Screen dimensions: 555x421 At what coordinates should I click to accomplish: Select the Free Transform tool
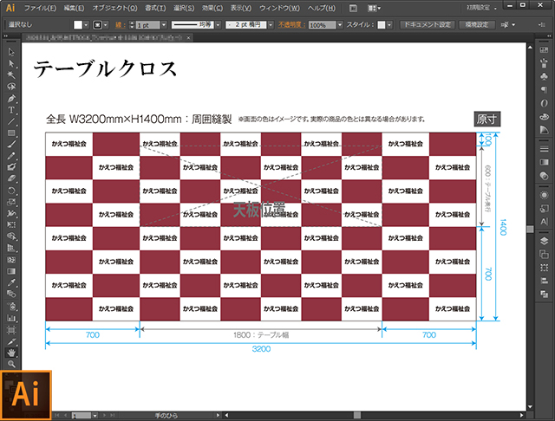pyautogui.click(x=11, y=224)
